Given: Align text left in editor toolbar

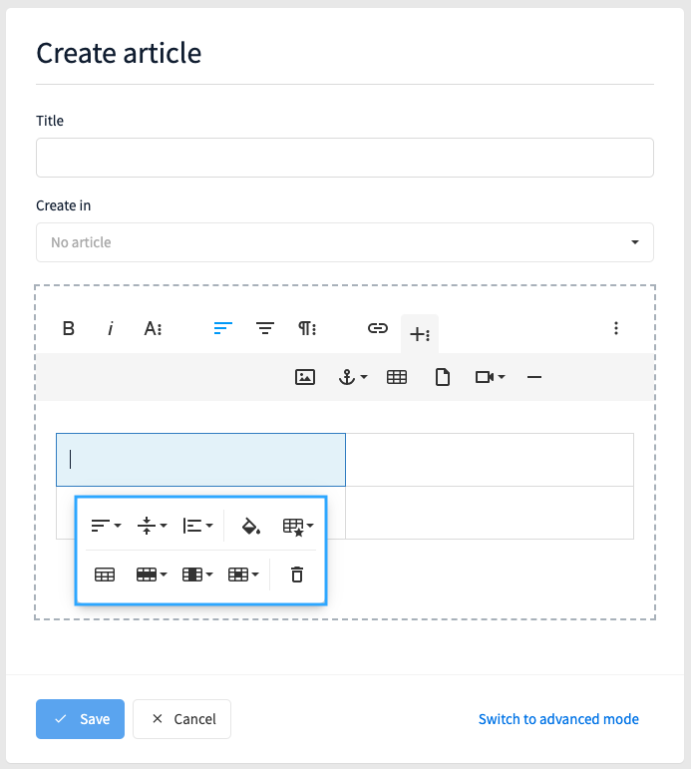Looking at the screenshot, I should tap(223, 328).
